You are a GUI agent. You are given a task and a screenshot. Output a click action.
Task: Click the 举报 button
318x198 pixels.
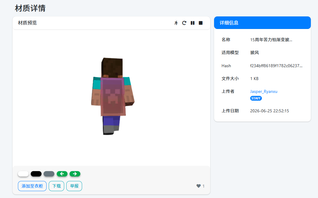tap(74, 186)
